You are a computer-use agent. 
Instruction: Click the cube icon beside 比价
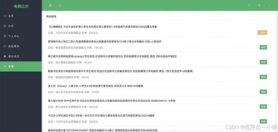[x=5, y=26]
